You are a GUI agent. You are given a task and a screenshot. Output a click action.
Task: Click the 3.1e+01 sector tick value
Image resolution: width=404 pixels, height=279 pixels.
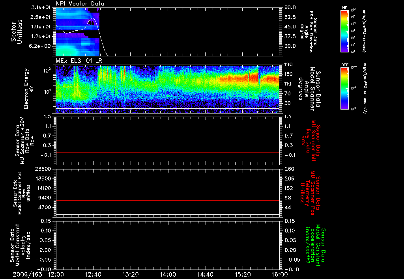[x=41, y=7]
